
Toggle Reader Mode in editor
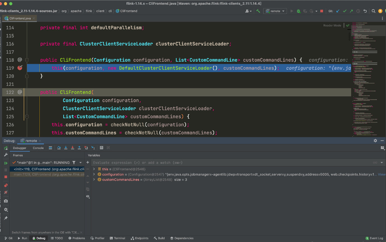(x=332, y=25)
